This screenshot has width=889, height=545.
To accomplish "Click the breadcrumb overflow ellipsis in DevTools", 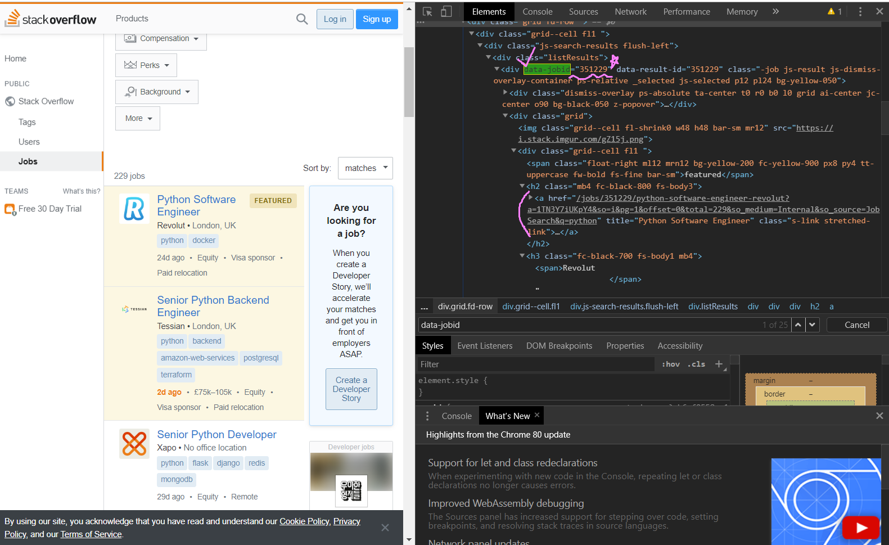I will pos(425,307).
